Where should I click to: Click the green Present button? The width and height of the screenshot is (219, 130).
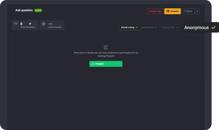coord(106,64)
